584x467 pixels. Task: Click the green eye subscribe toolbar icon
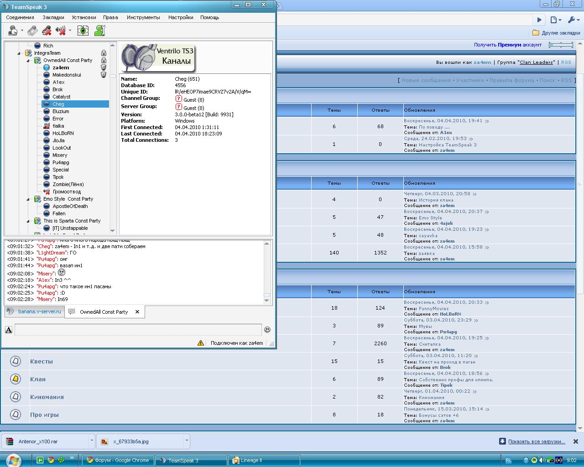83,31
